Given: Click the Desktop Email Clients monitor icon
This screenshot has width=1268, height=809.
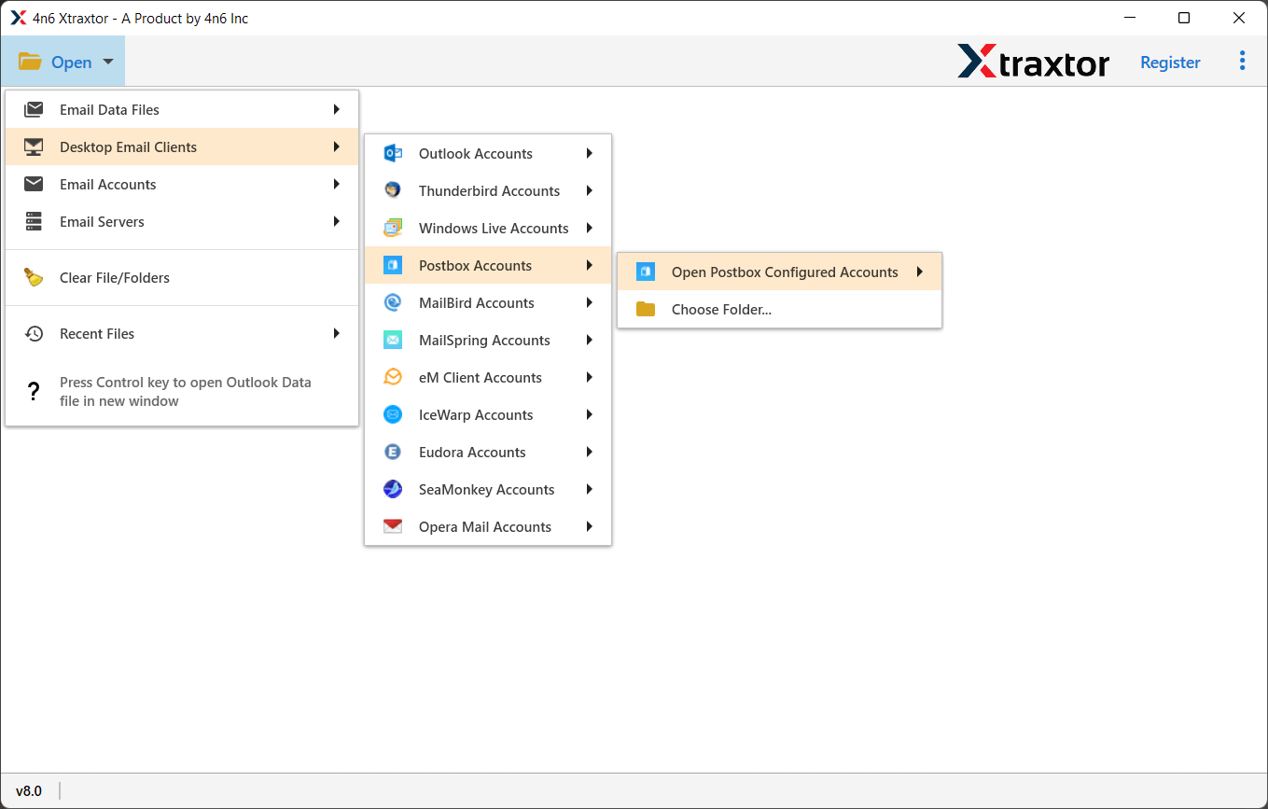Looking at the screenshot, I should 34,146.
